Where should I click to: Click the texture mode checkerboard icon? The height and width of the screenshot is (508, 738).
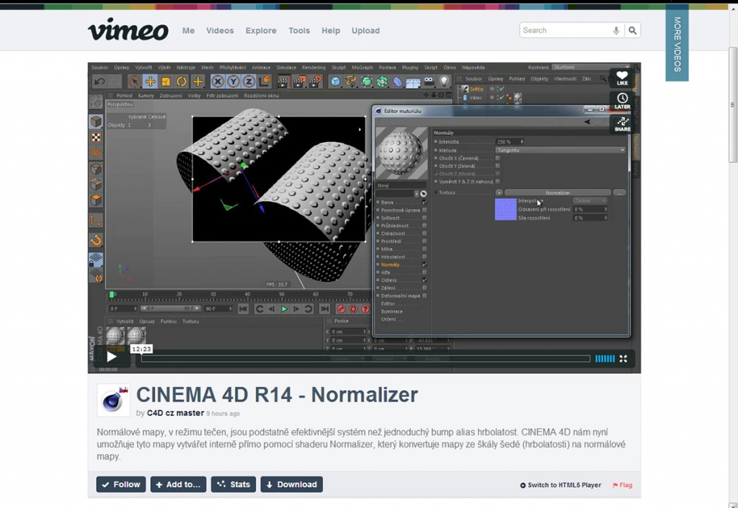tap(96, 138)
